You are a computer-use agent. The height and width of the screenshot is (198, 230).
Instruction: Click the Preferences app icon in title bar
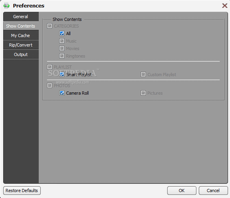(x=6, y=6)
